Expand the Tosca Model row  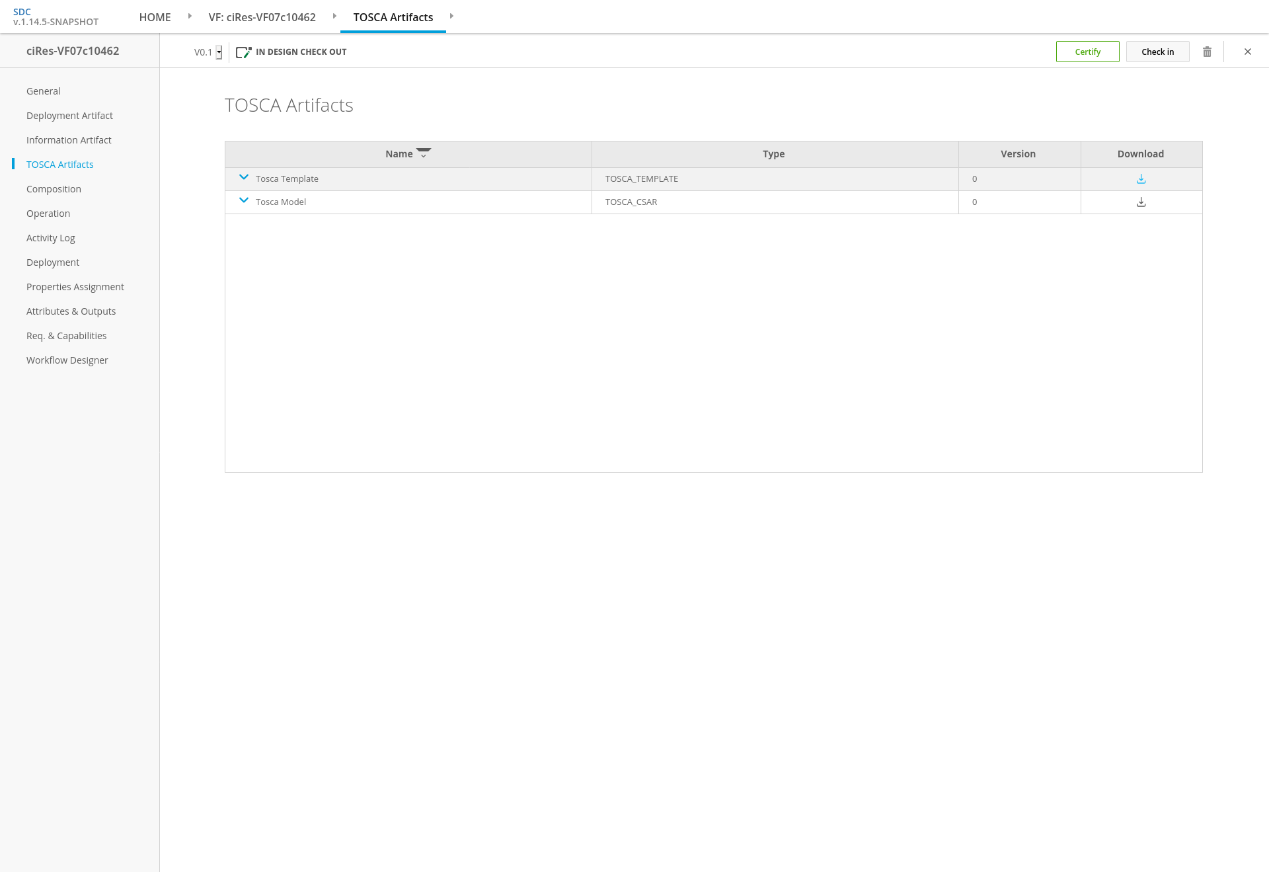[244, 201]
